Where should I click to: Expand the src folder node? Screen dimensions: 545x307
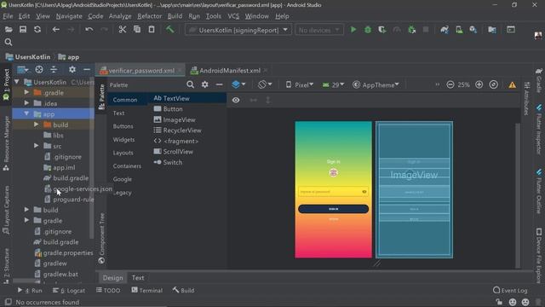point(36,146)
